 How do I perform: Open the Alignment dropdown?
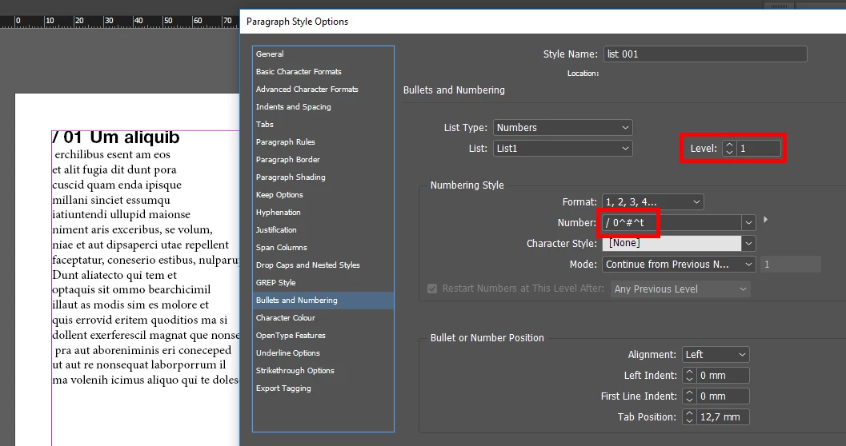coord(716,354)
